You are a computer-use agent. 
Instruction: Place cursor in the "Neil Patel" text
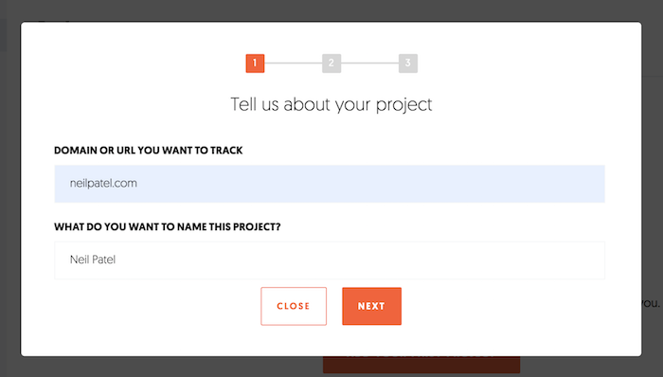tap(93, 260)
